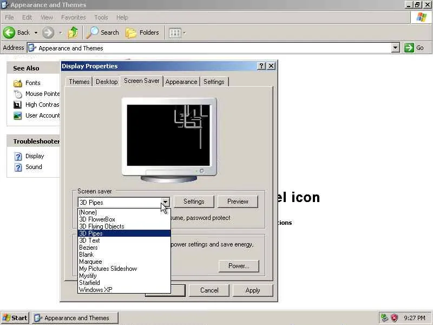This screenshot has height=325, width=433.
Task: Click the Windows flag logo in the menu bar
Action: (422, 17)
